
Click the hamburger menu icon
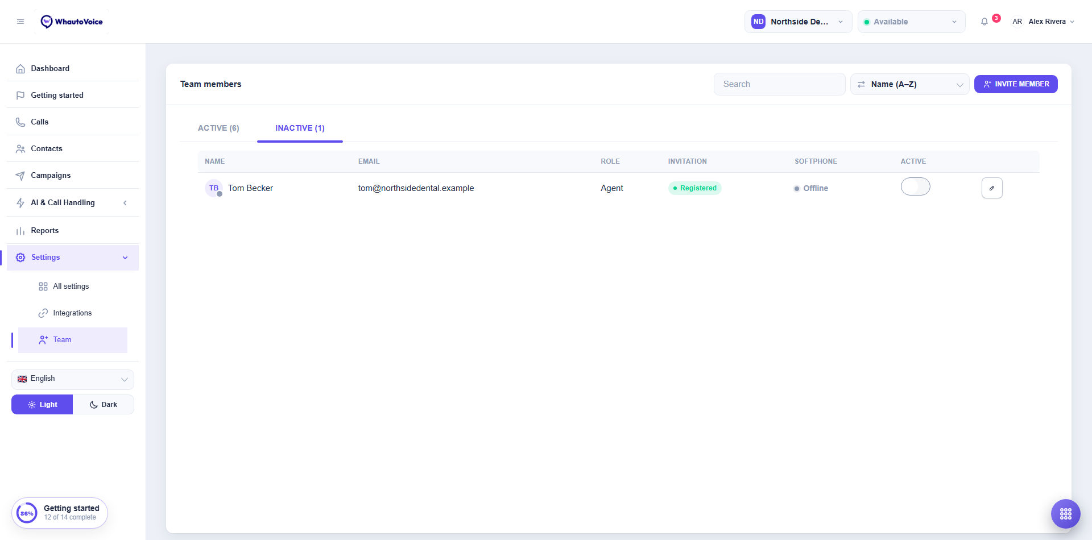click(x=20, y=22)
